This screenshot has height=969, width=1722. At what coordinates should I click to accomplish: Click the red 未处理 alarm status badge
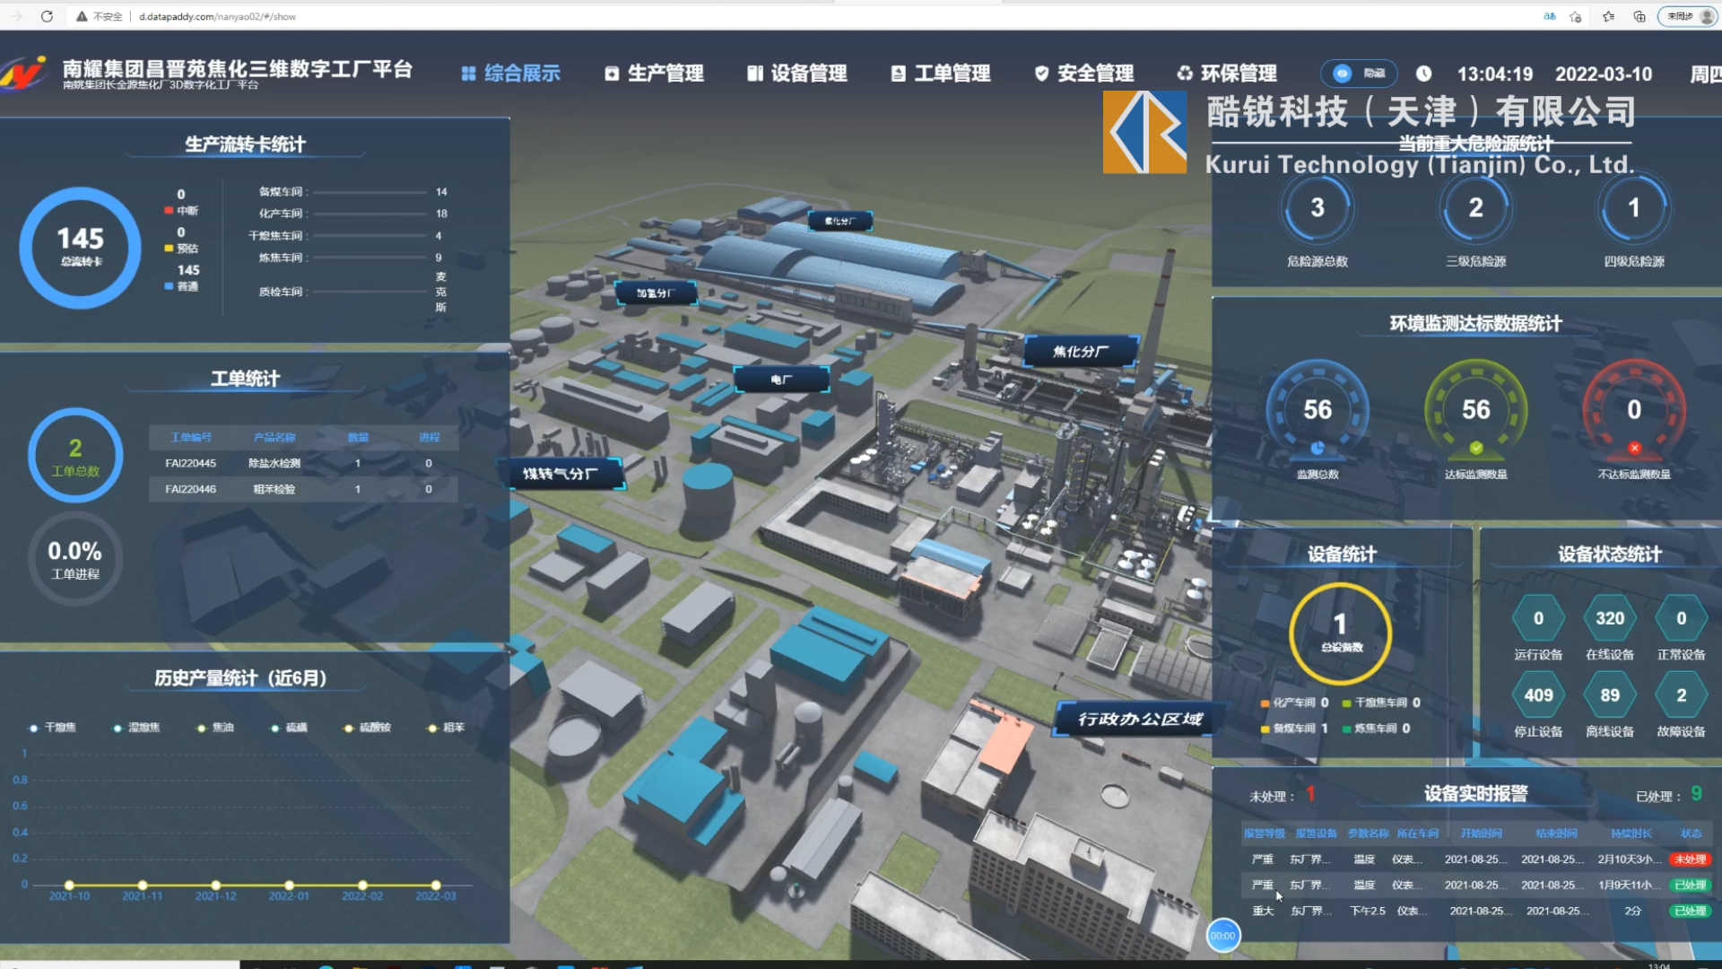(1690, 860)
